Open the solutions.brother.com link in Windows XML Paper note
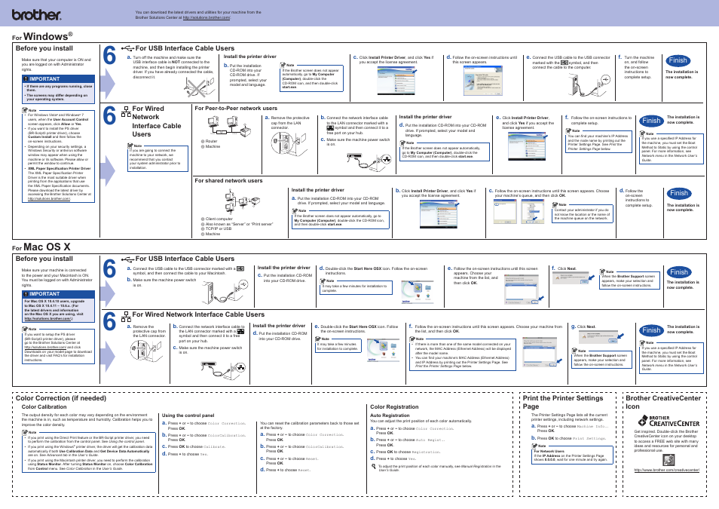Screen dimensions: 719x509 click(48, 199)
